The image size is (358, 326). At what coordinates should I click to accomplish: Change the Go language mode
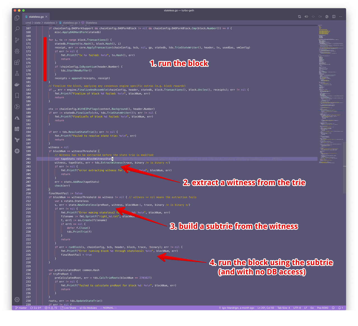[x=312, y=308]
